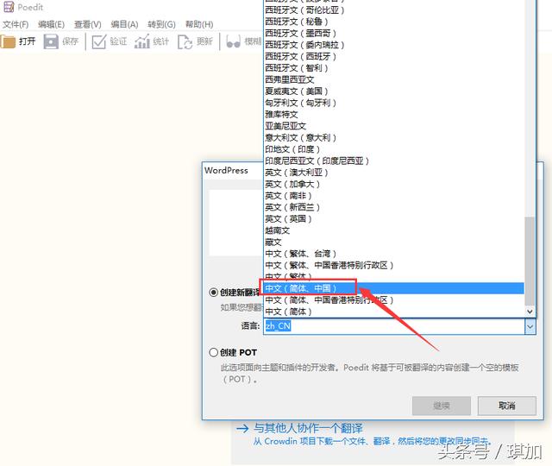The width and height of the screenshot is (552, 466).
Task: Select 越南文 in the language list
Action: coord(394,230)
